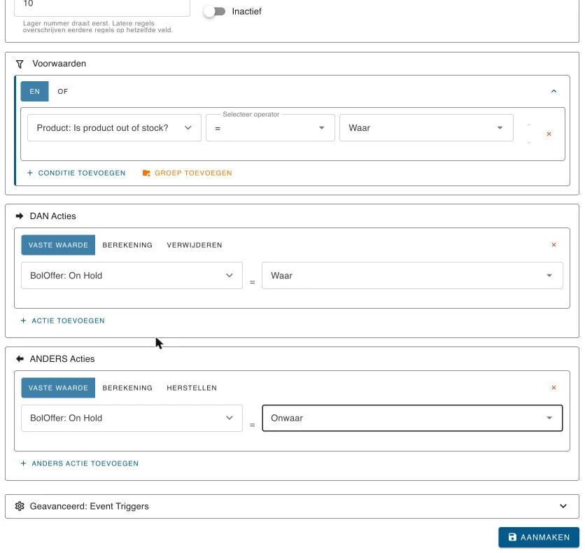The image size is (585, 553).
Task: Select the Herstellen tab
Action: pos(192,388)
